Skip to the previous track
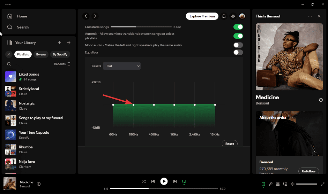The width and height of the screenshot is (328, 194). (153, 181)
